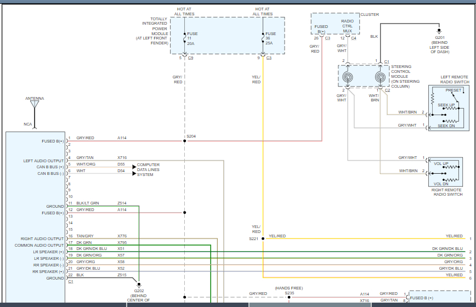Click Fuse 36 25A symbol
Image resolution: width=476 pixels, height=307 pixels.
coord(263,38)
